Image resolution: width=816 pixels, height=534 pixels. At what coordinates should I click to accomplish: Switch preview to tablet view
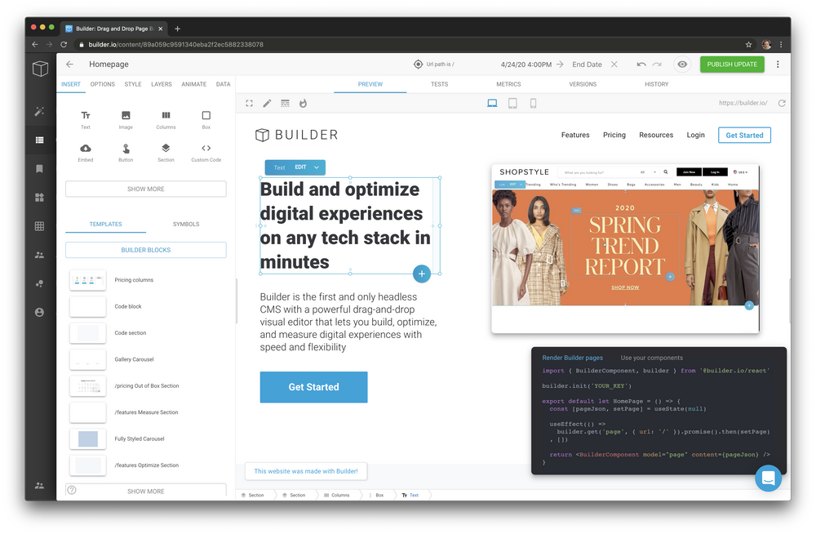(512, 102)
